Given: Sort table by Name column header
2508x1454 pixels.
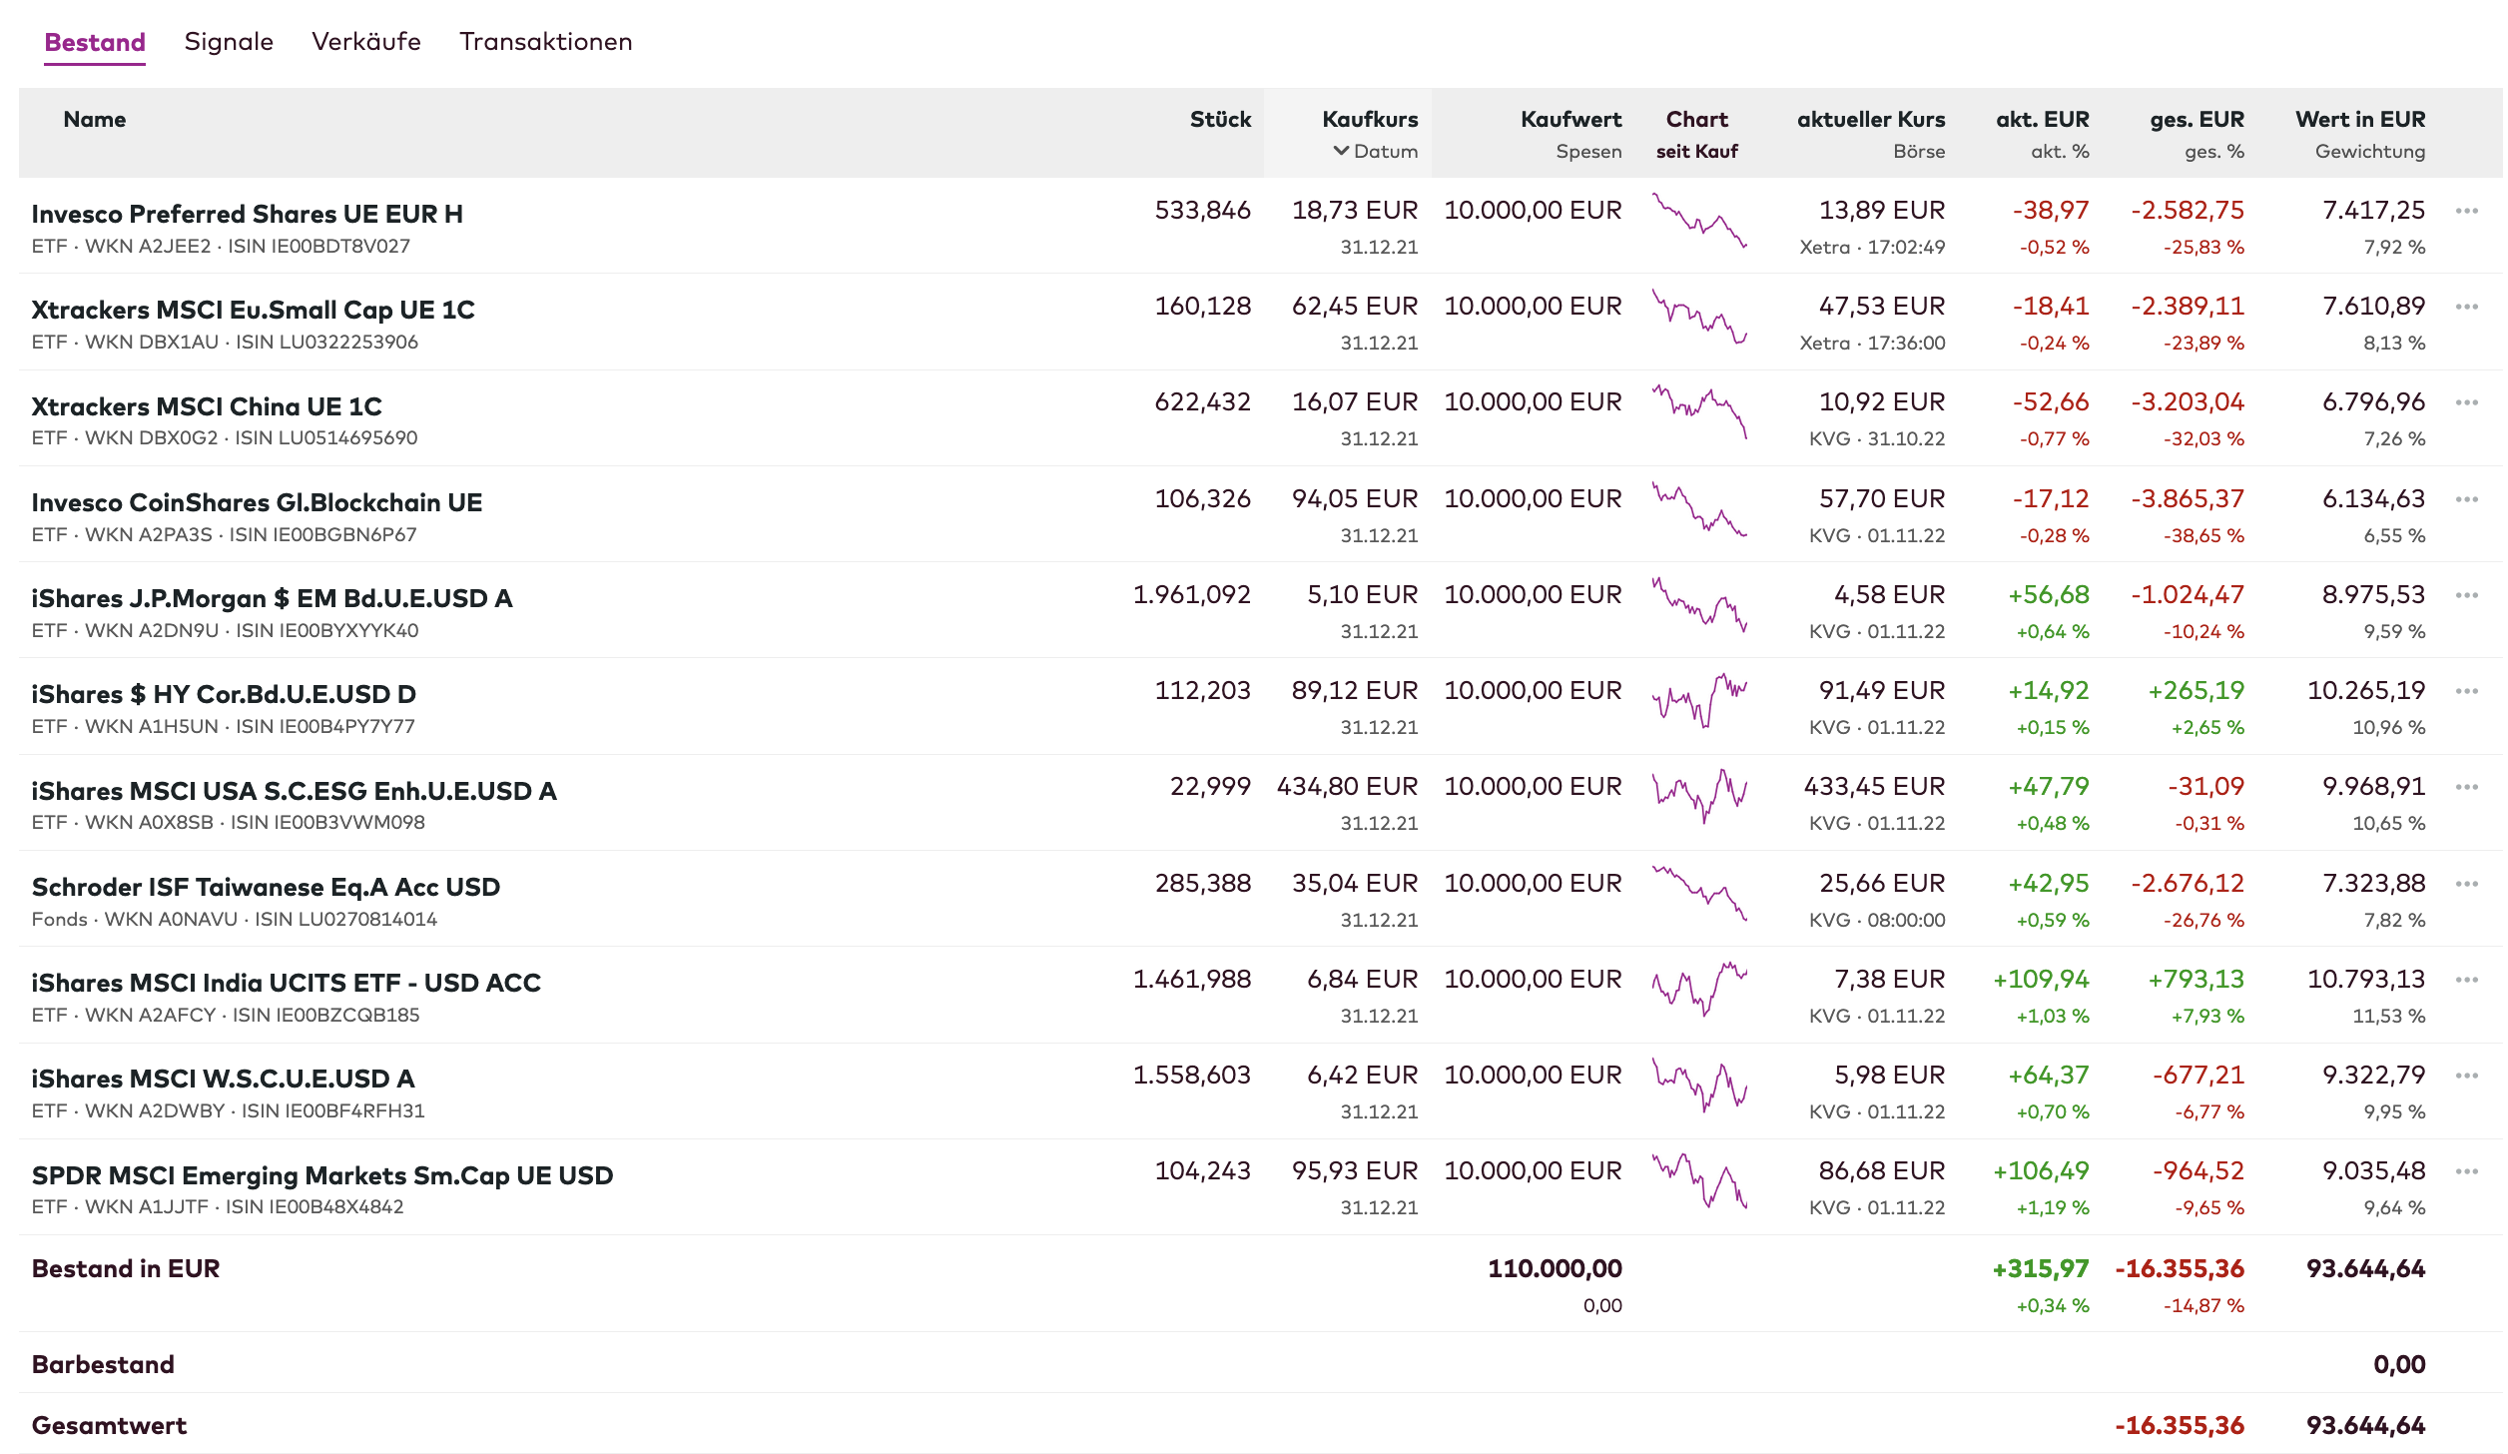Looking at the screenshot, I should point(95,120).
